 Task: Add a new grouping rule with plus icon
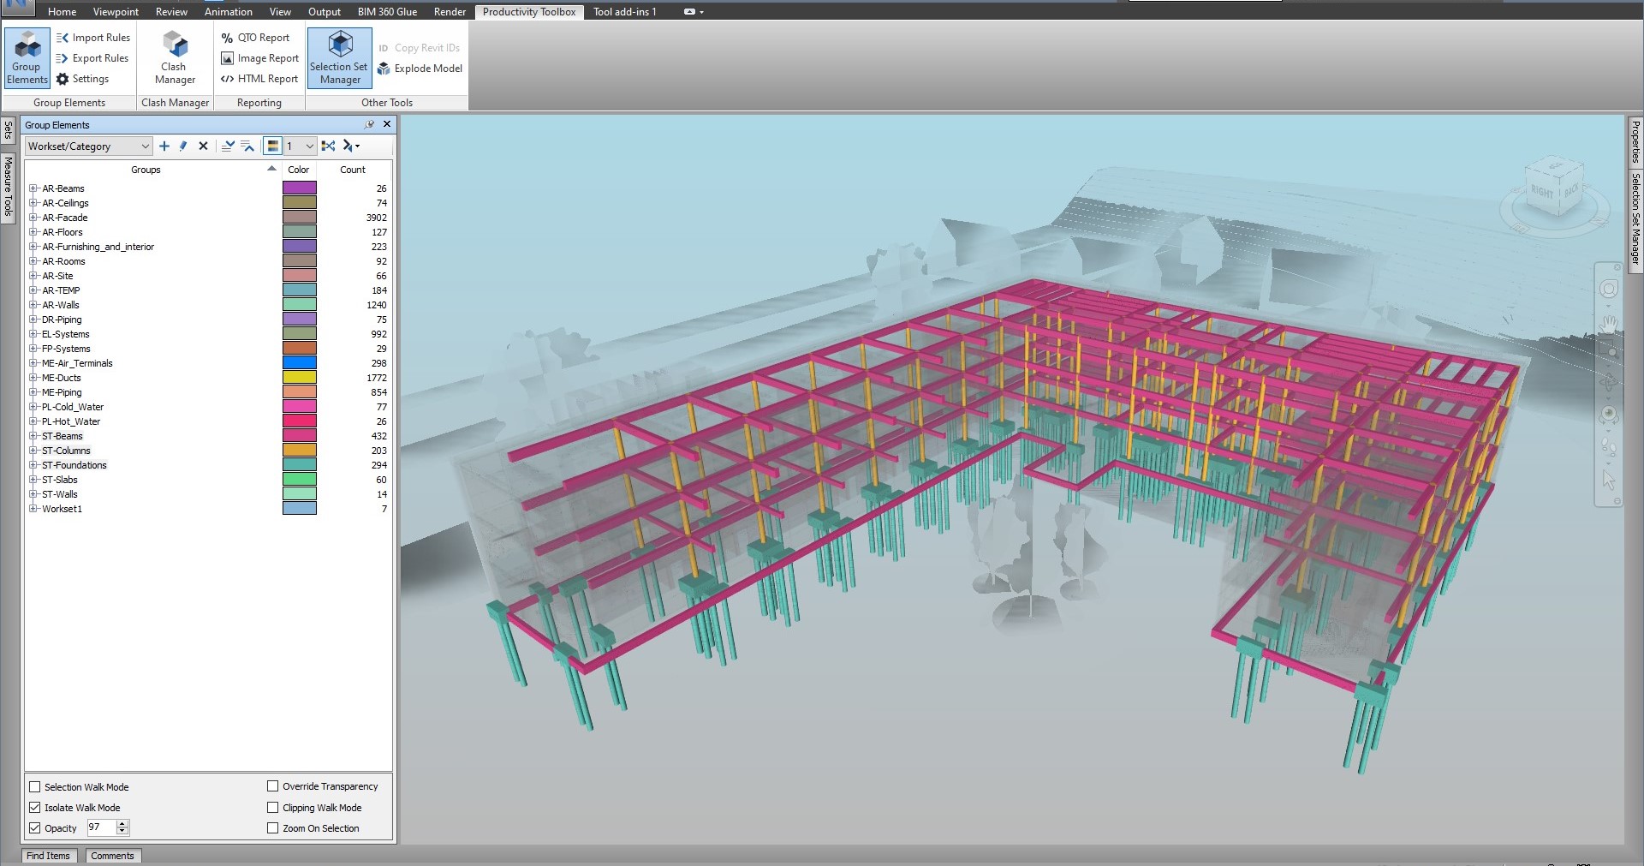(164, 146)
